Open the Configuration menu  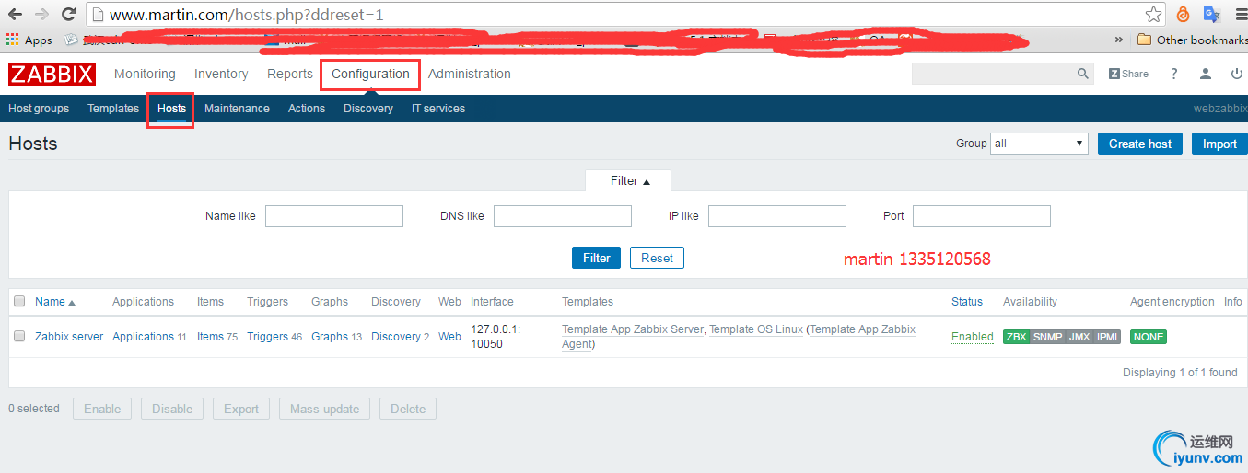click(370, 74)
